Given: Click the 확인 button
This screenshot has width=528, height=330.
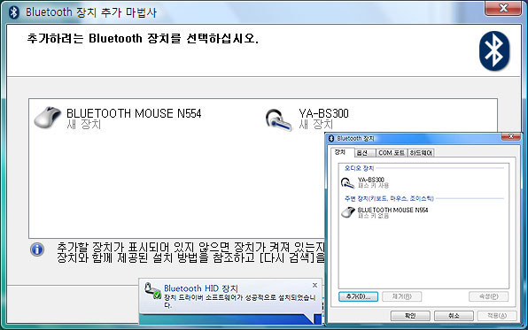Looking at the screenshot, I should point(410,316).
